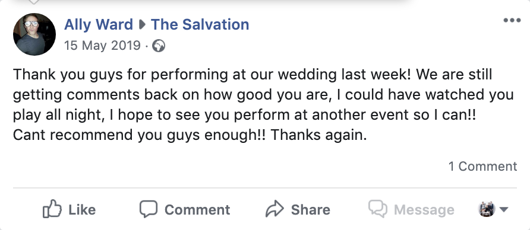This screenshot has height=230, width=530.
Task: Click the curved arrow Share icon
Action: (274, 209)
